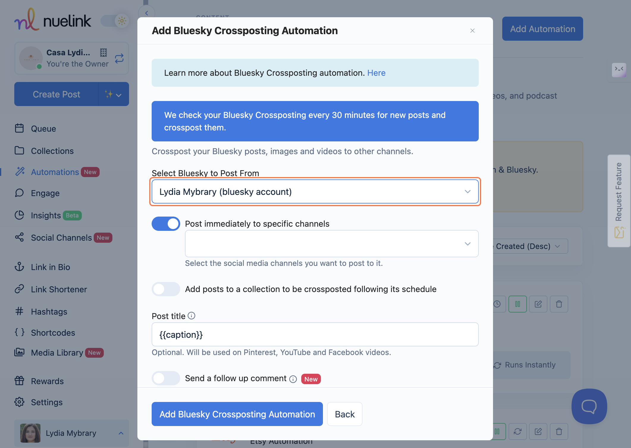This screenshot has height=448, width=631.
Task: Click the upper row's clock history icon
Action: pyautogui.click(x=497, y=304)
